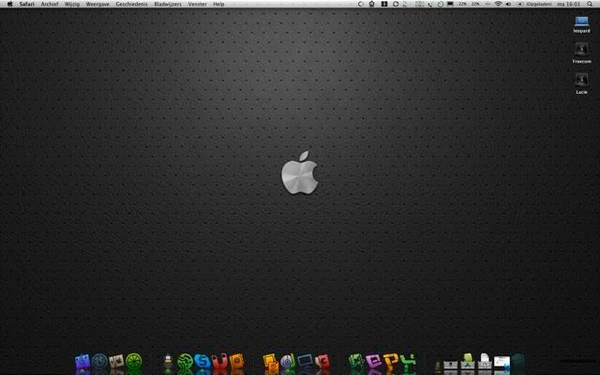Open the purple E dock icon

[x=373, y=362]
